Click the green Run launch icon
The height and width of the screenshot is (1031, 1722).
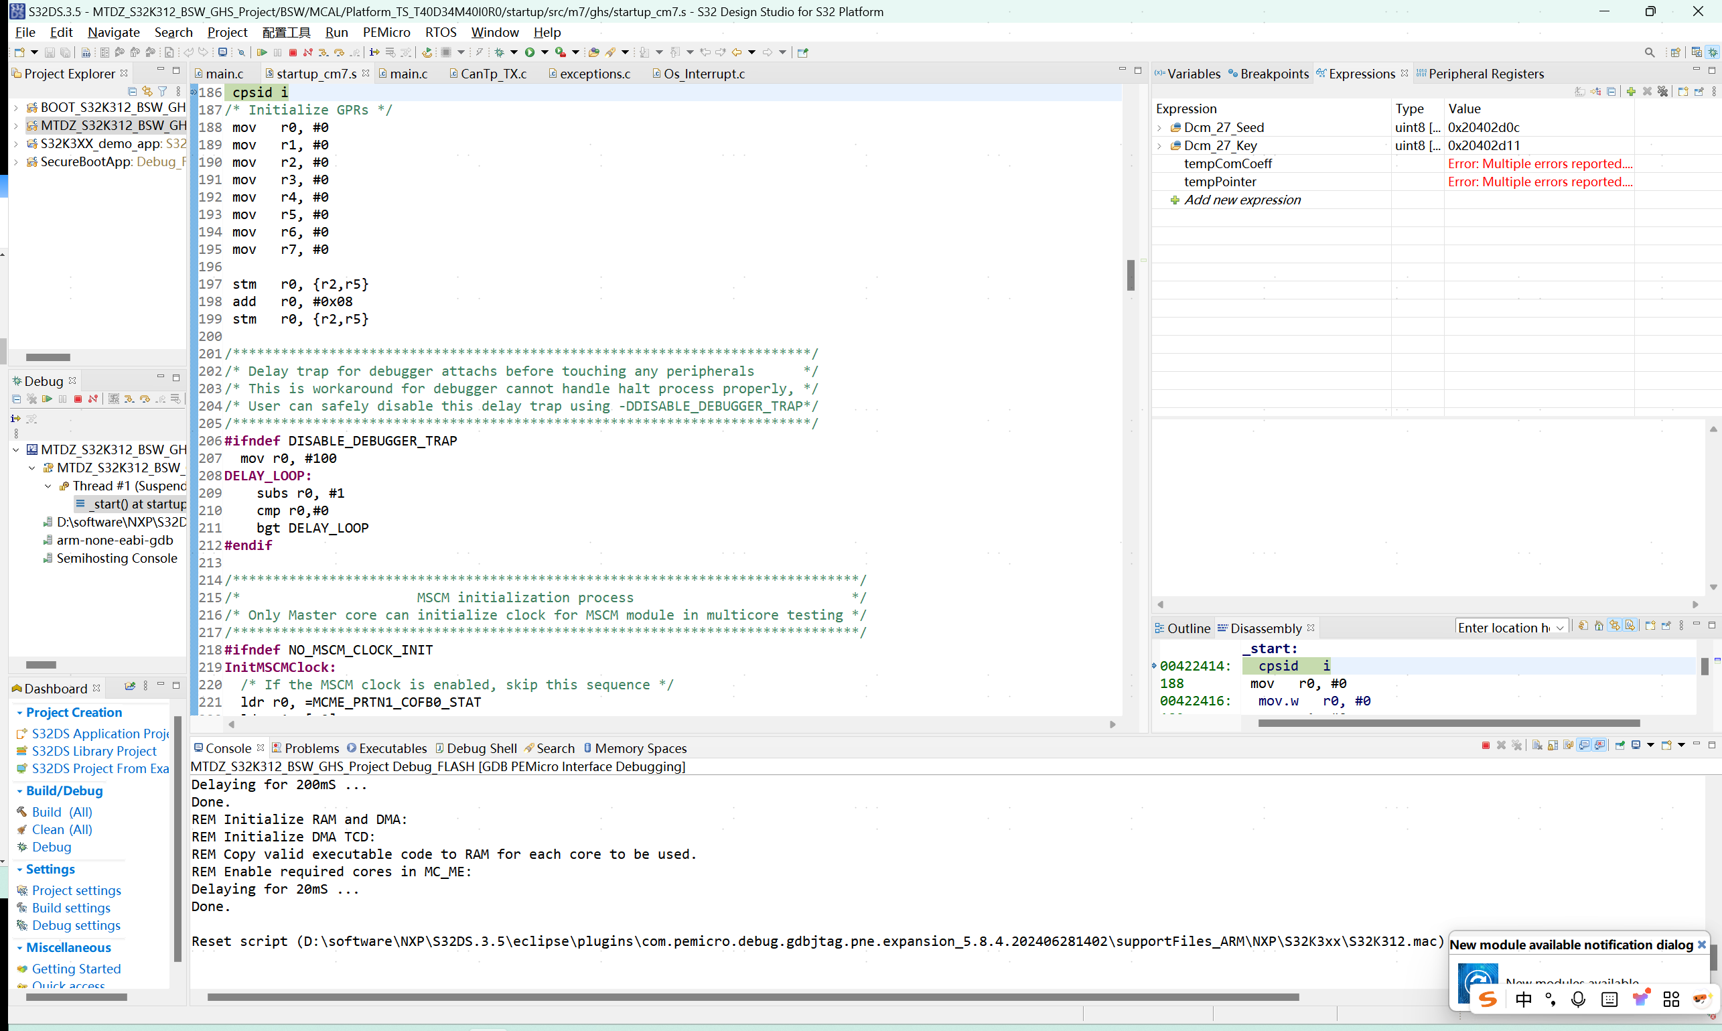[530, 52]
